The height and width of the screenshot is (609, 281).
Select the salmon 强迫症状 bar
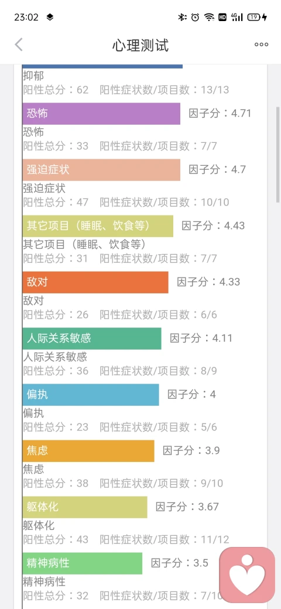[101, 170]
